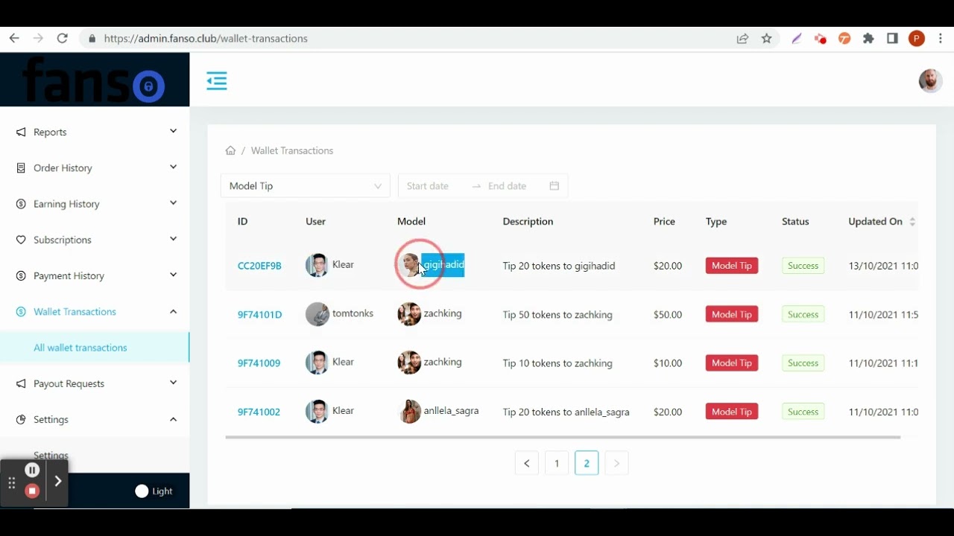
Task: Expand the Reports menu
Action: click(x=173, y=132)
